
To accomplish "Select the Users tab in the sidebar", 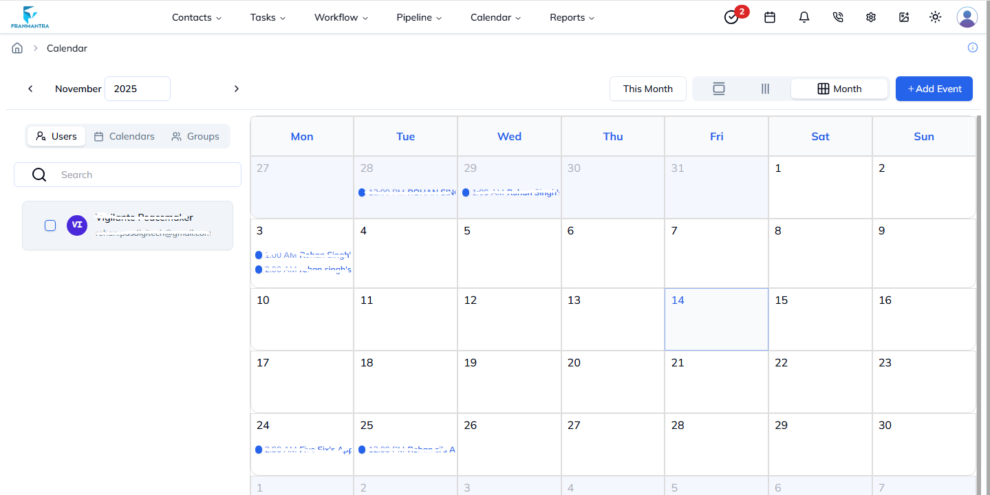I will 56,136.
